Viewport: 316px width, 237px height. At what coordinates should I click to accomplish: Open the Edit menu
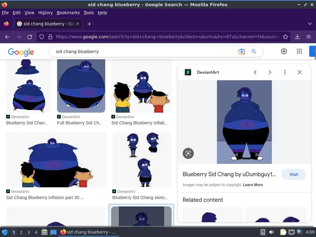17,13
